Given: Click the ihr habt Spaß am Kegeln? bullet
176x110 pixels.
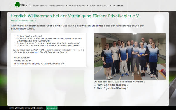Looking at the screenshot, I should pos(29,36).
